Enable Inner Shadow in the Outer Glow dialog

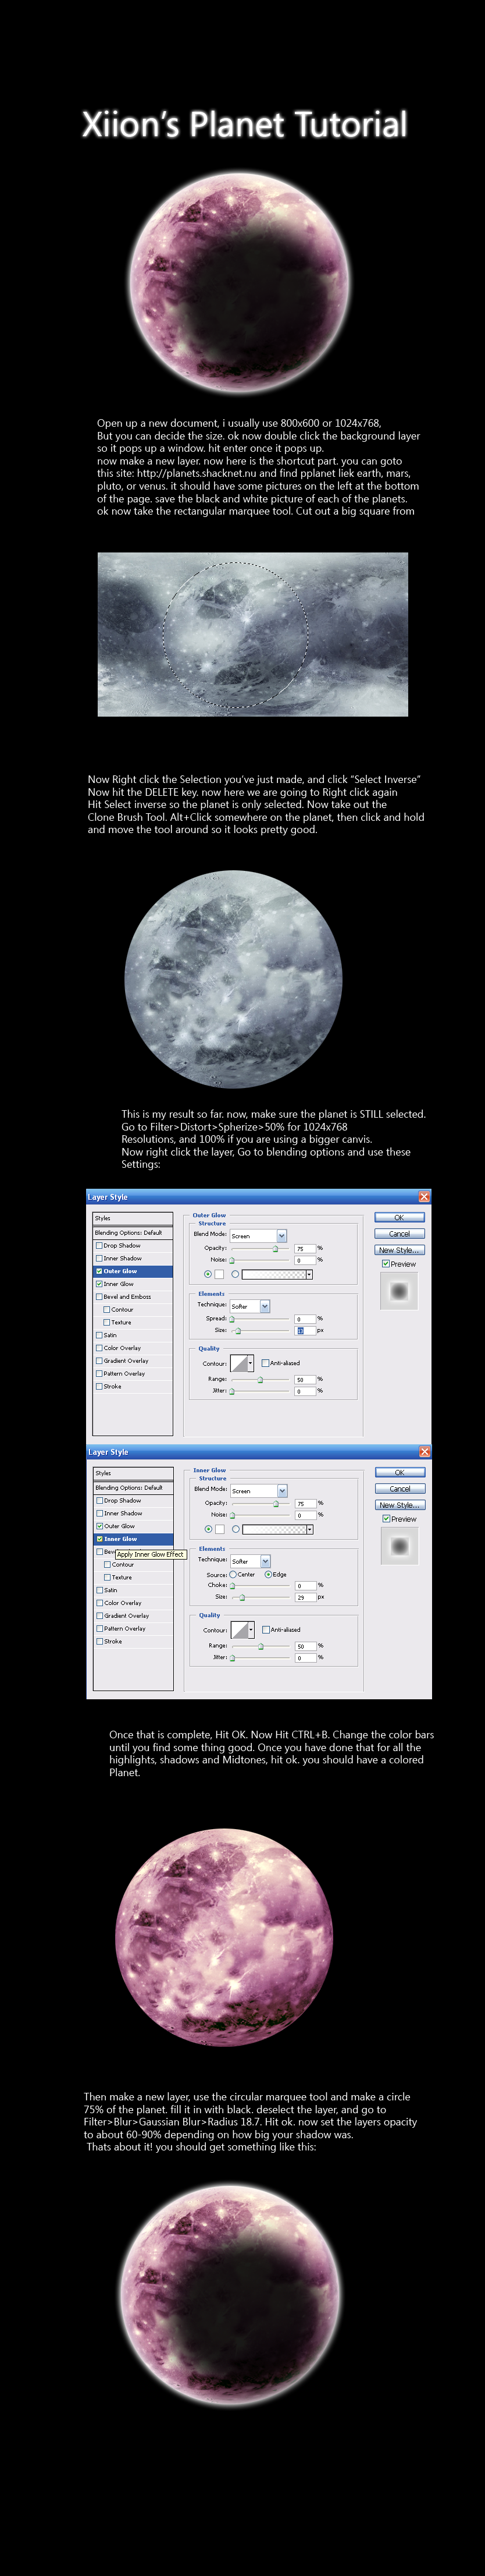pyautogui.click(x=99, y=1259)
